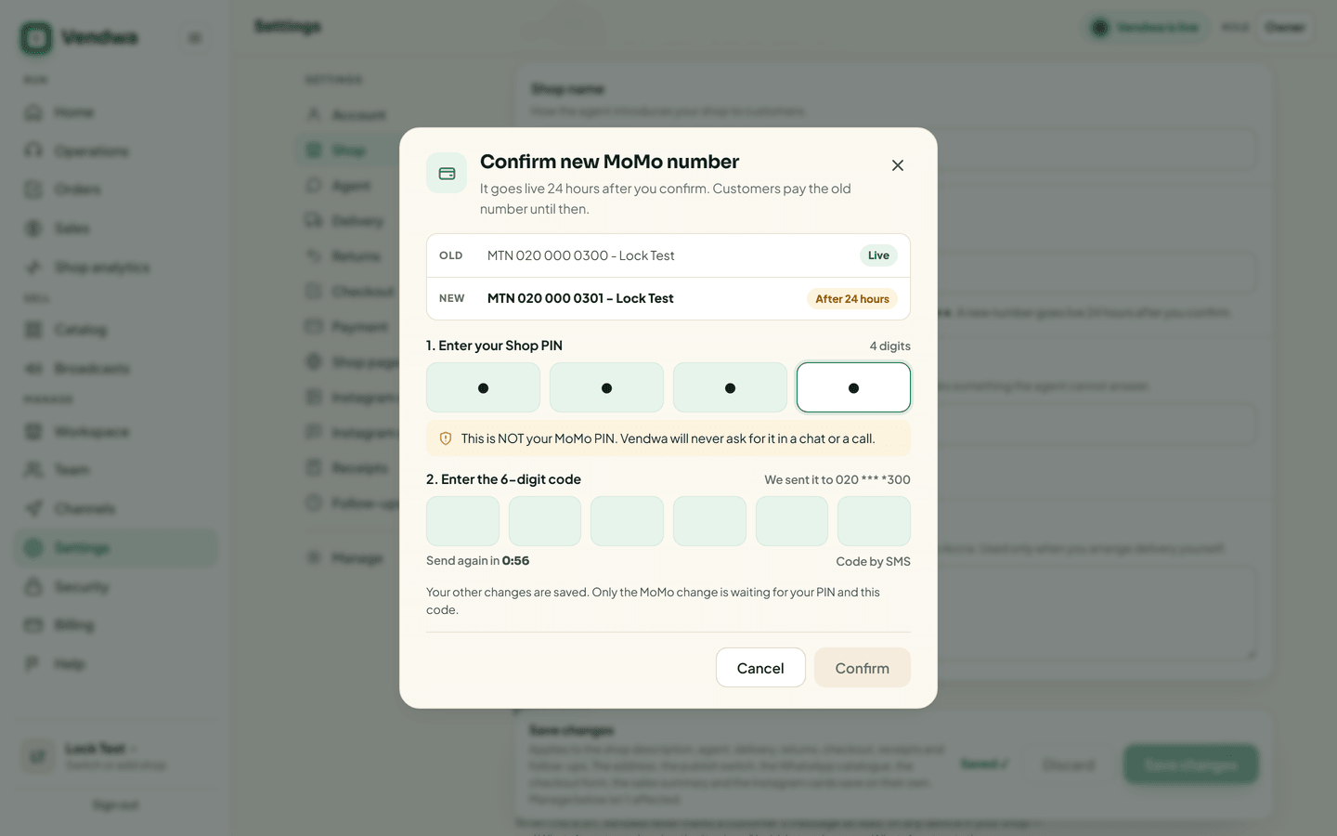Click the Vendwa logo in the sidebar

pyautogui.click(x=79, y=37)
